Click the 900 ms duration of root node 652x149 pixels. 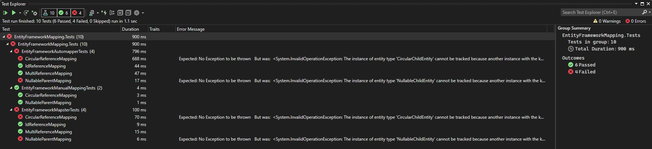coord(139,37)
